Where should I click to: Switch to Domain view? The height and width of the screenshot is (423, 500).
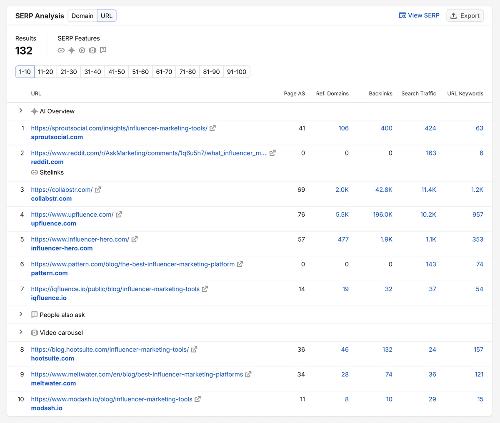[x=82, y=16]
